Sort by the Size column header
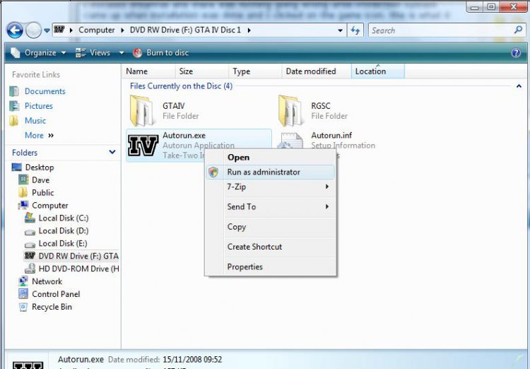Screen dimensions: 530x369 point(202,71)
